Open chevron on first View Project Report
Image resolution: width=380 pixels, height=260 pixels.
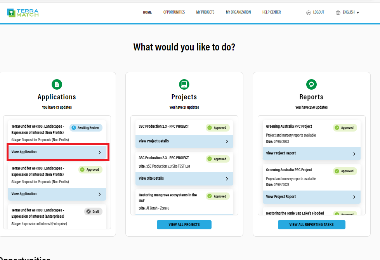[354, 154]
